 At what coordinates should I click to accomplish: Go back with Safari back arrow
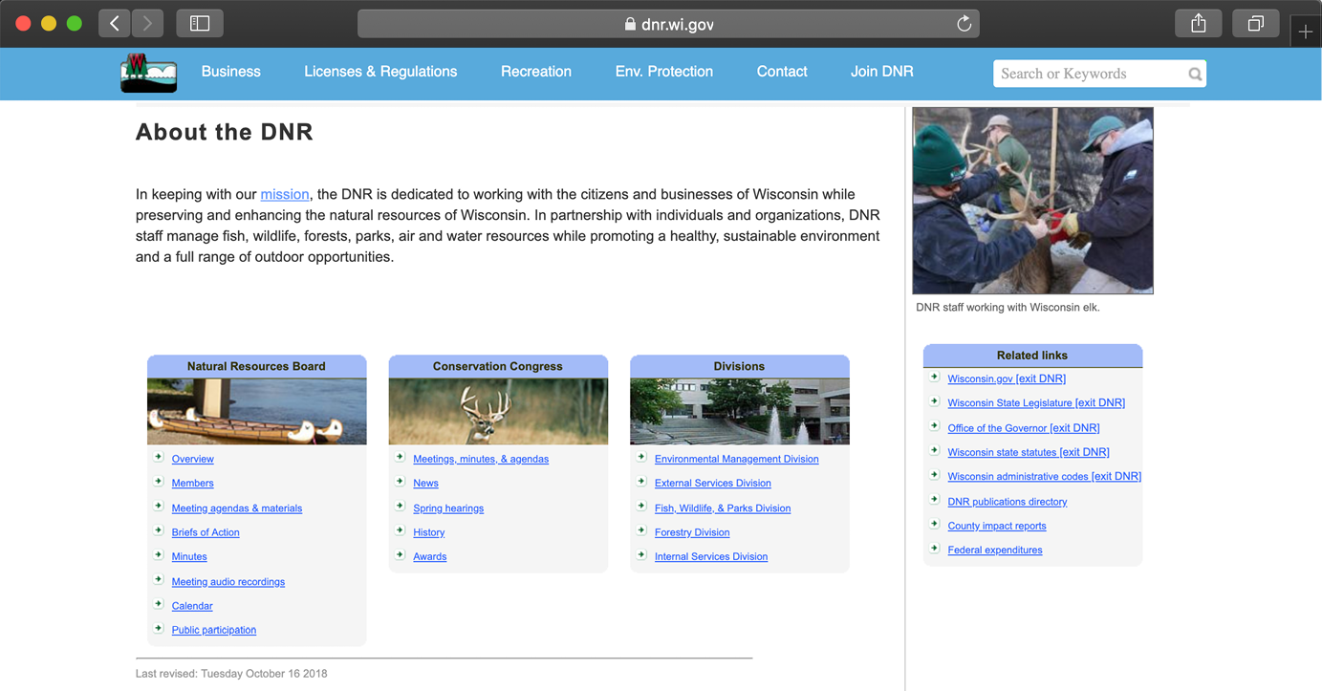(114, 23)
